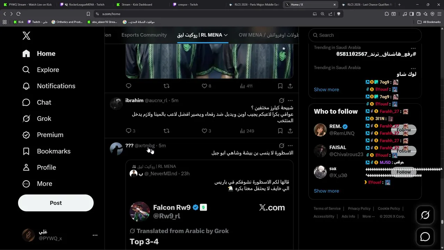Image resolution: width=444 pixels, height=250 pixels.
Task: Reply to the top post with 411 views
Action: 129,86
